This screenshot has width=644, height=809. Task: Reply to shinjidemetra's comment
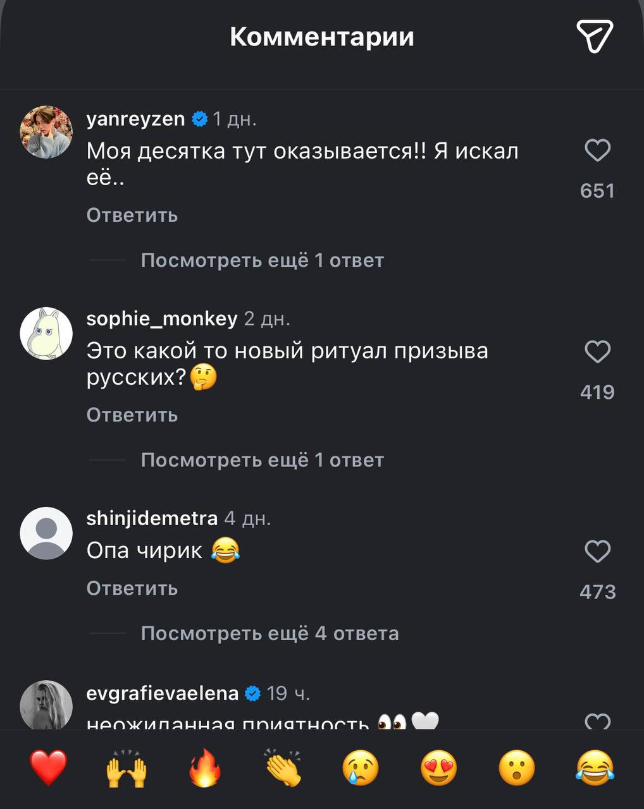tap(132, 588)
